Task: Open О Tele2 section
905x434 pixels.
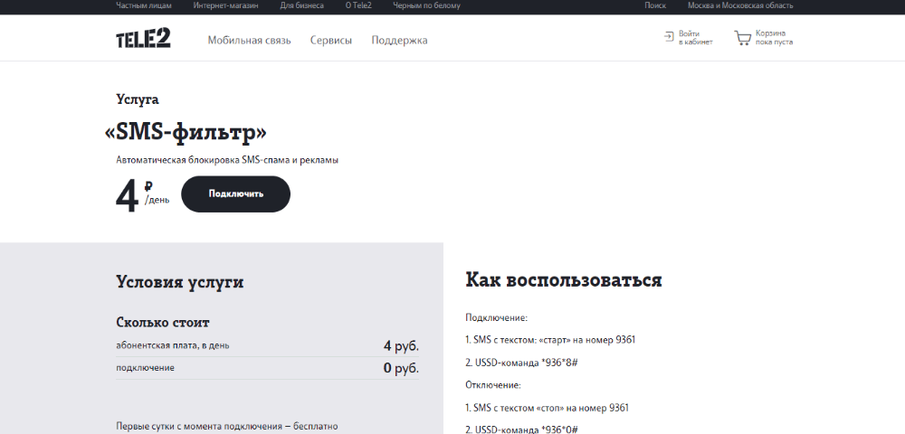Action: click(x=358, y=5)
